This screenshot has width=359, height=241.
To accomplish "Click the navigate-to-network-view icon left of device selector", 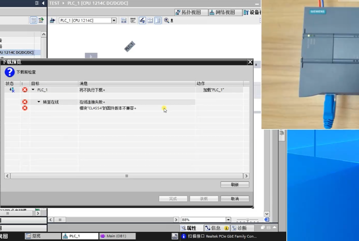I will [52, 20].
